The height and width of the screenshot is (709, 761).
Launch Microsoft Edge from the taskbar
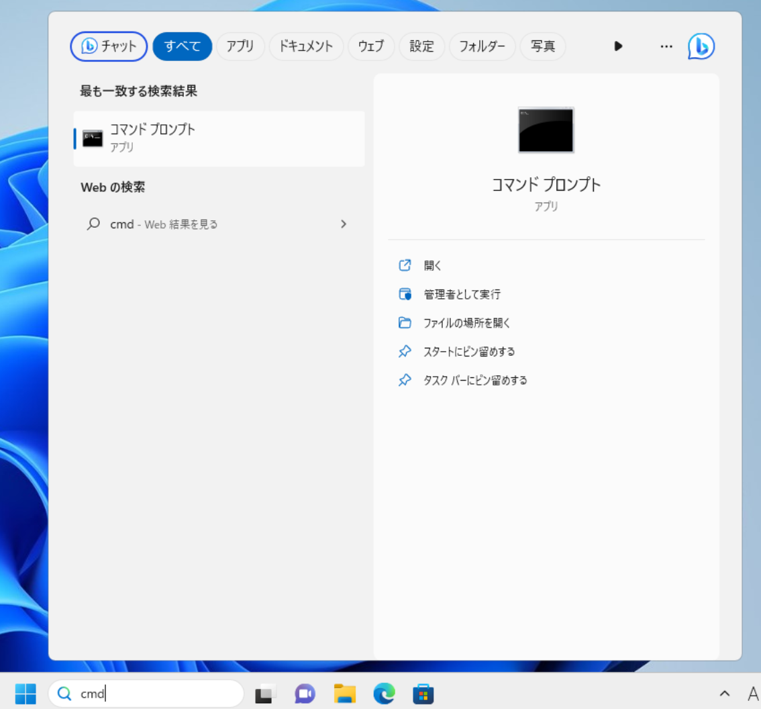click(x=384, y=694)
